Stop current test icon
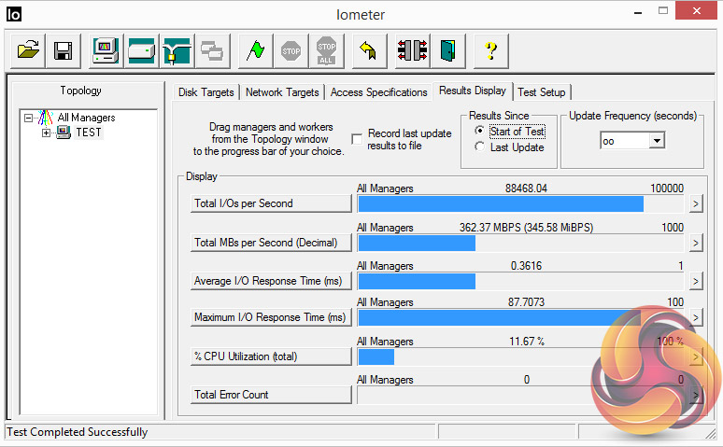The height and width of the screenshot is (447, 723). tap(291, 50)
